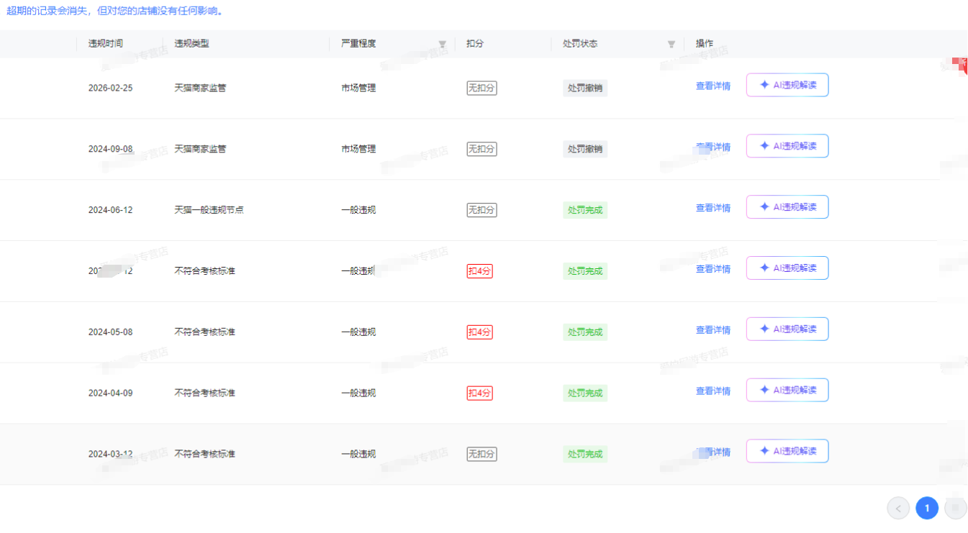Open 查看详情 for the 2024-04-09 record

coord(713,391)
